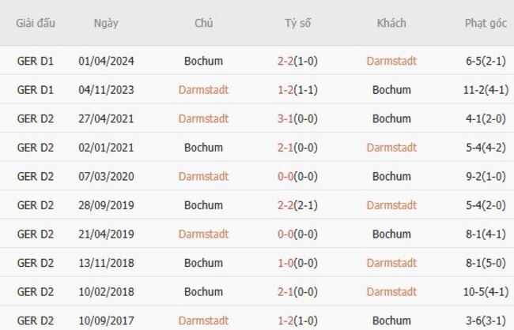Click away team Bochum in the 21/04/2019 row

pos(391,234)
